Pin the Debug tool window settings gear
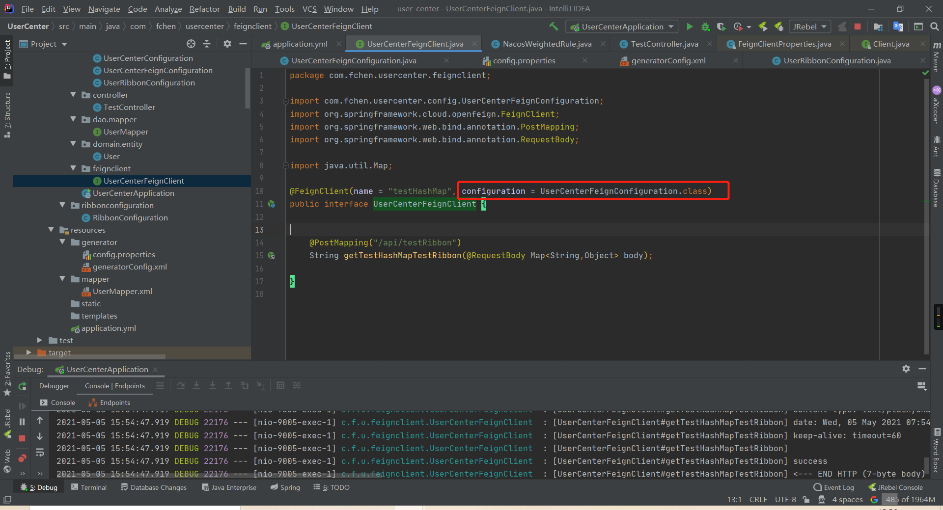 pyautogui.click(x=906, y=369)
